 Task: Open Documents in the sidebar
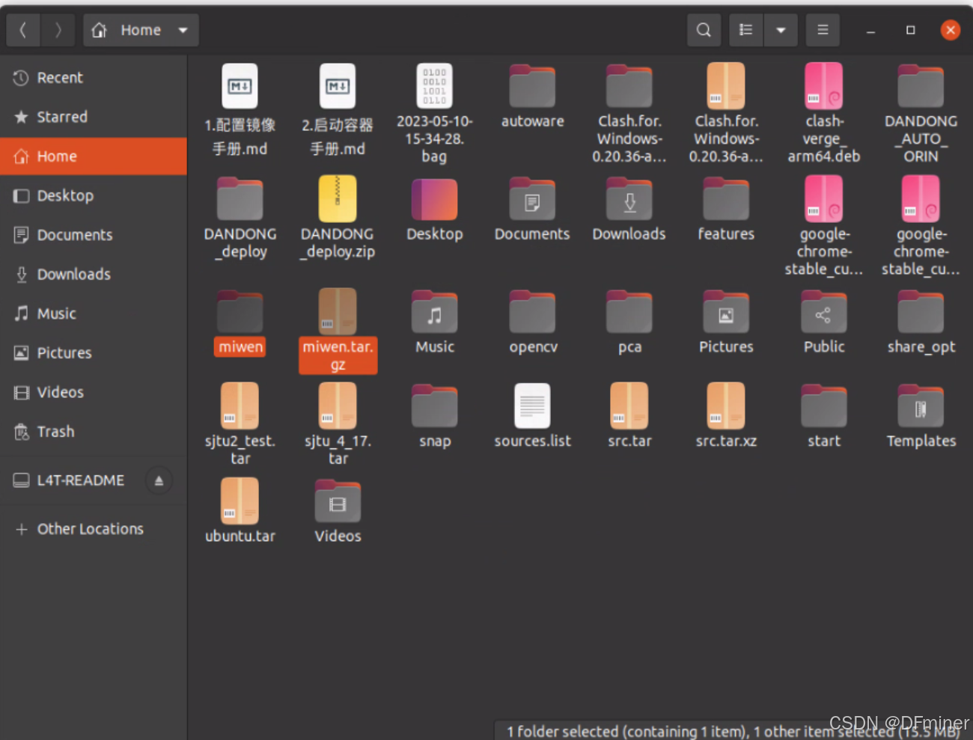[x=94, y=235]
